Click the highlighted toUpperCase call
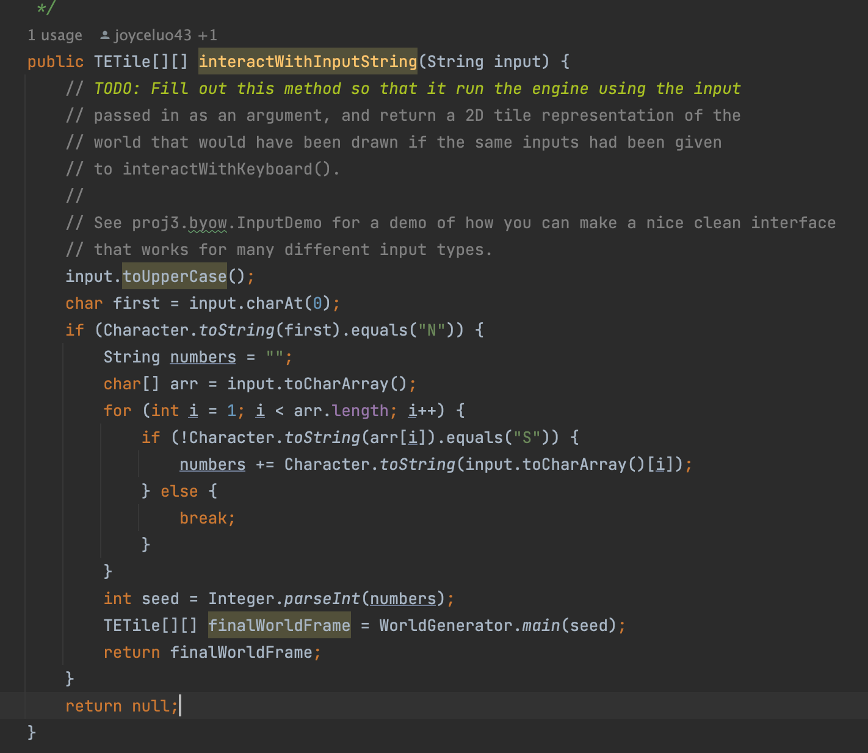Viewport: 868px width, 753px height. click(x=175, y=276)
